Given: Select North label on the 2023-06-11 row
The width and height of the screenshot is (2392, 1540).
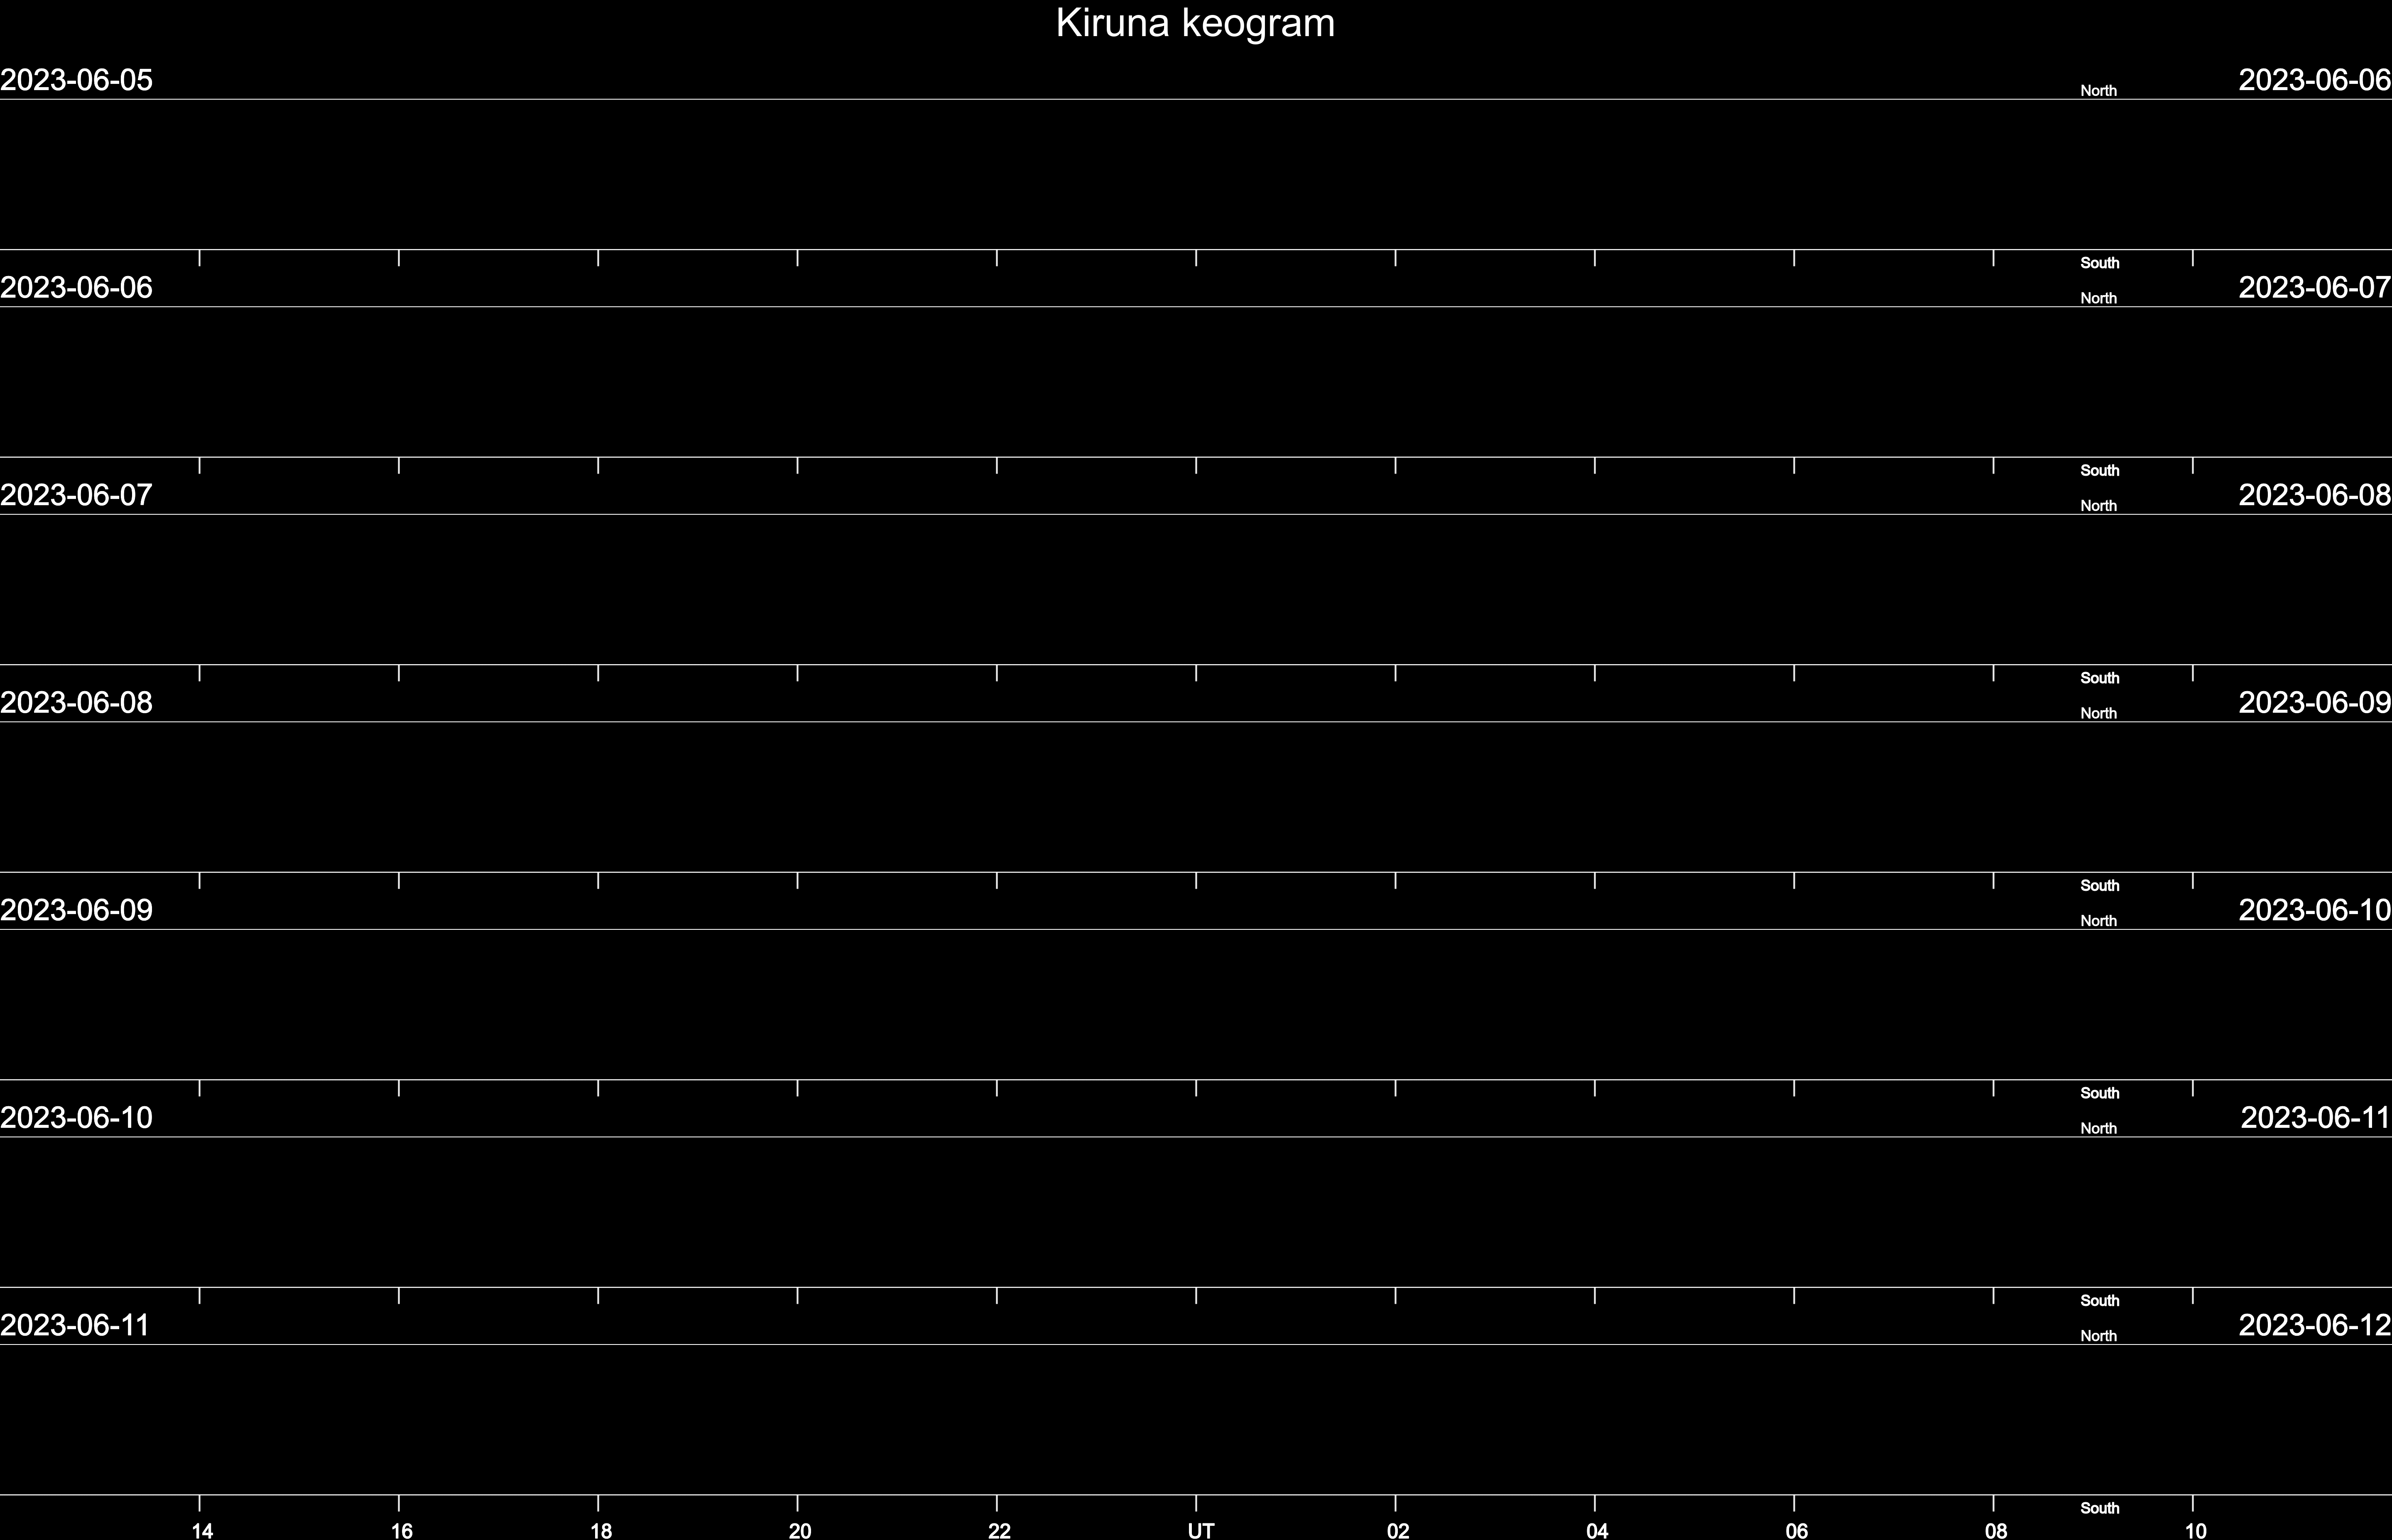Looking at the screenshot, I should tap(2099, 1336).
